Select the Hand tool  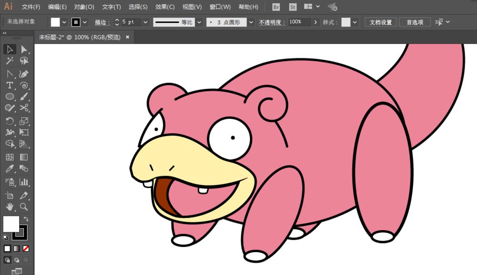tap(10, 207)
